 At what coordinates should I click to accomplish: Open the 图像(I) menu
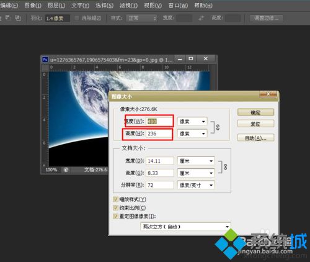33,6
